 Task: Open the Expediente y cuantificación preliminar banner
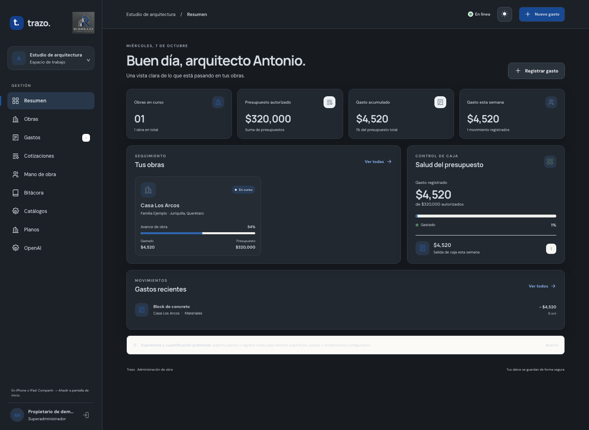coord(346,345)
